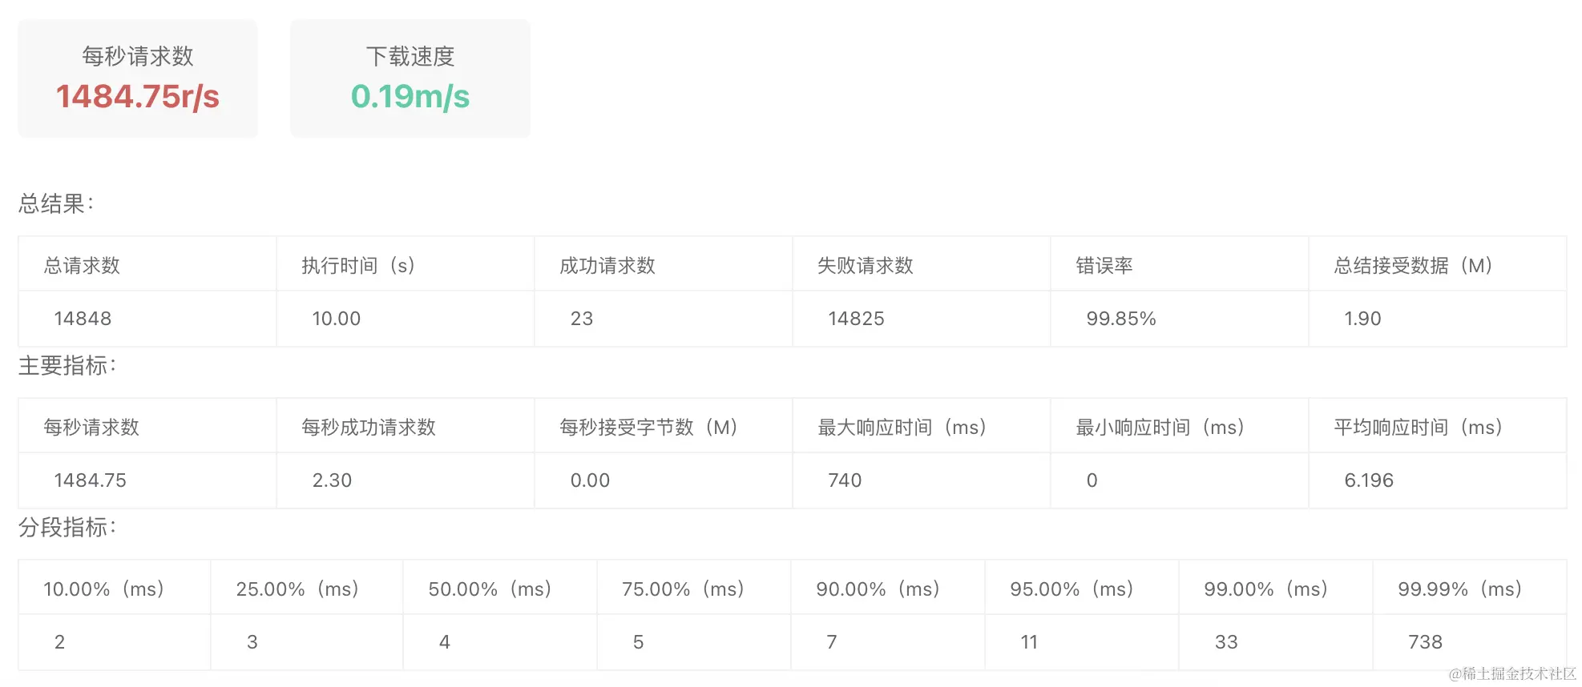Select the 99.99% percentile value 738
The width and height of the screenshot is (1582, 687).
[x=1425, y=642]
